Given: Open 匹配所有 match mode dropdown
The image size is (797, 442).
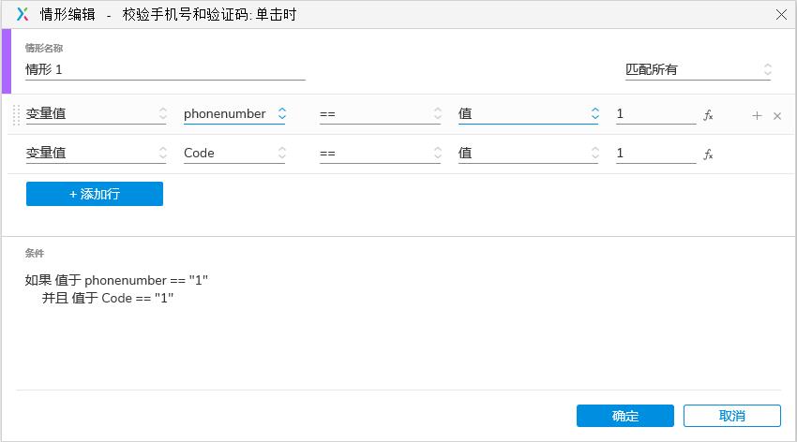Looking at the screenshot, I should pos(699,69).
